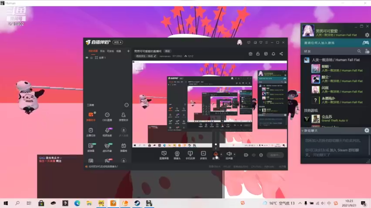Click the share icon in streaming header

click(281, 54)
